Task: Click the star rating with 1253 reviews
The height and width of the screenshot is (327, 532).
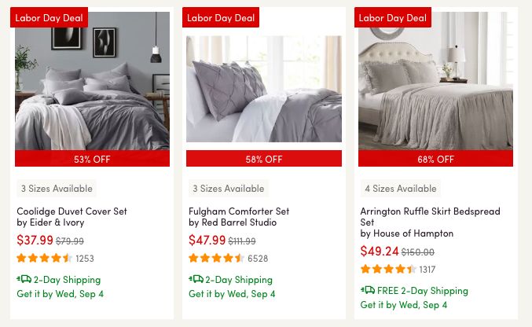Action: point(45,258)
